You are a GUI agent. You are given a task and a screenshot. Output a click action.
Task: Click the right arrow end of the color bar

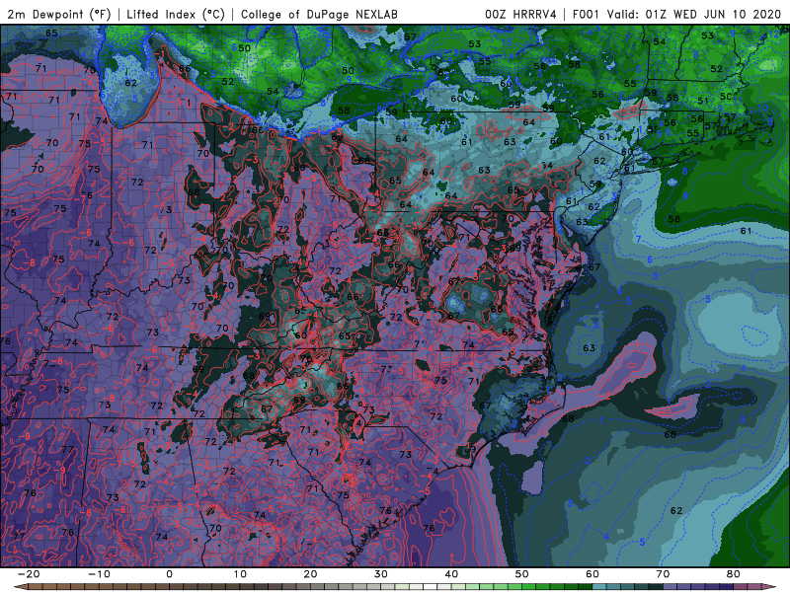point(769,587)
